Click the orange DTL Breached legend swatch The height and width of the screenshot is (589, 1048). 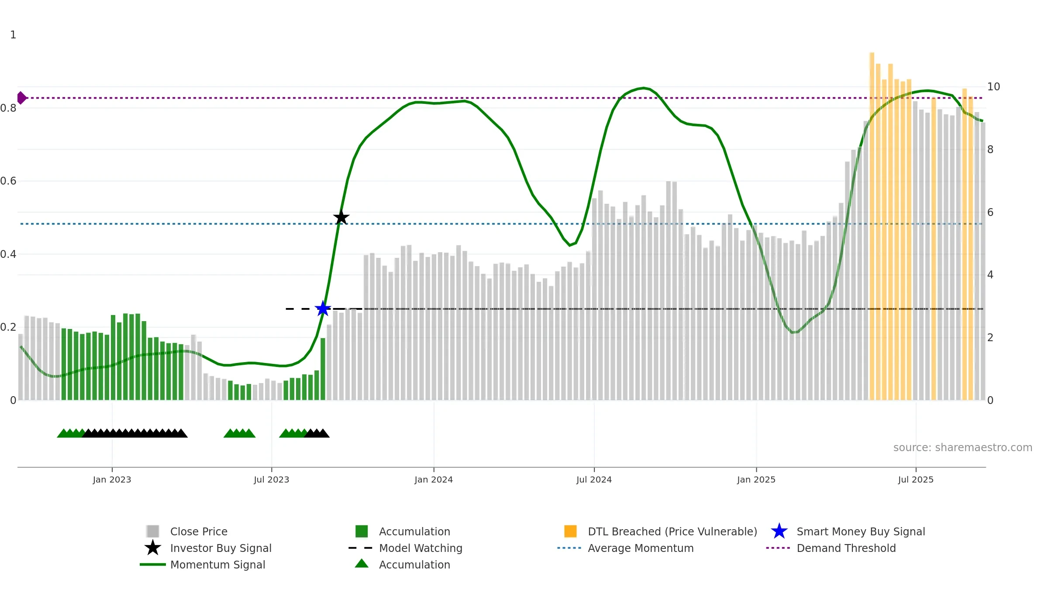[570, 531]
